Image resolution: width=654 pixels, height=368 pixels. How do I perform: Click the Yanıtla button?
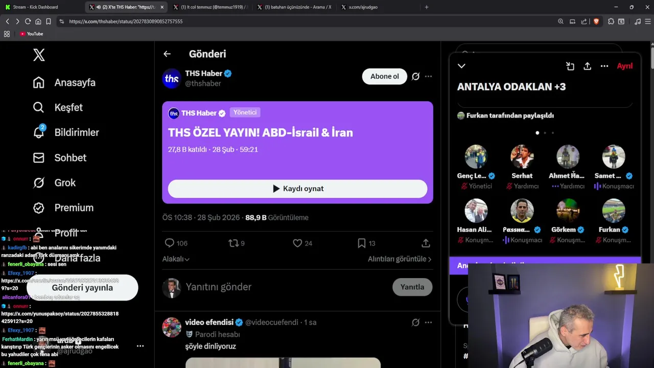tap(412, 287)
